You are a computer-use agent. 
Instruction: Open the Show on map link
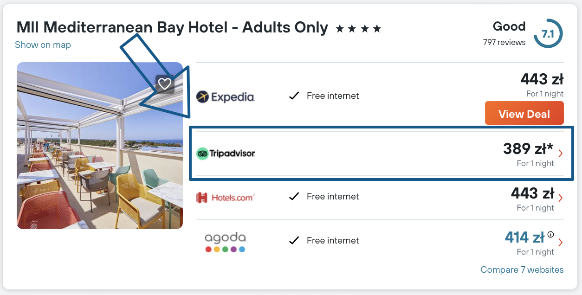pyautogui.click(x=43, y=45)
